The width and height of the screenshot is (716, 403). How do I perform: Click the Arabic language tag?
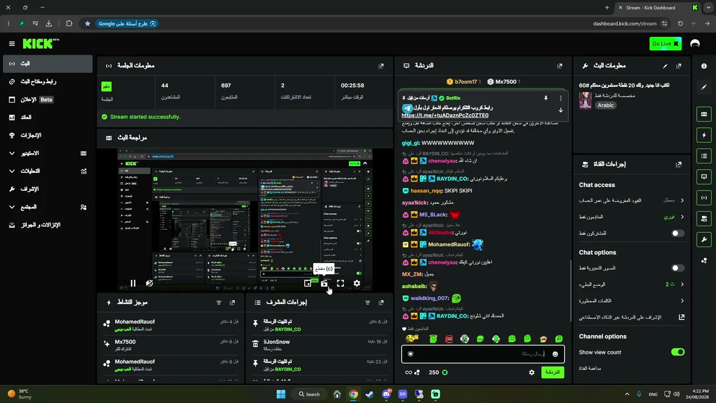click(x=606, y=105)
